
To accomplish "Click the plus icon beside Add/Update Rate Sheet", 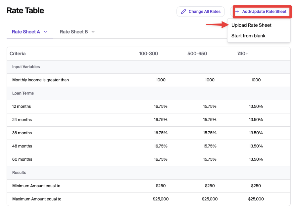I will coord(237,12).
